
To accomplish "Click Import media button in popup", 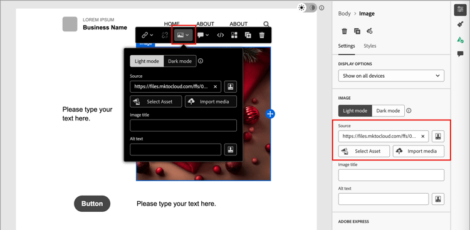I will (211, 102).
